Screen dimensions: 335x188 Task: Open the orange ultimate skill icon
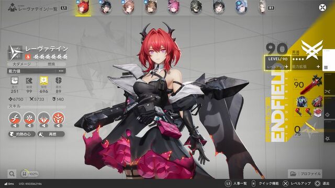tap(58, 118)
